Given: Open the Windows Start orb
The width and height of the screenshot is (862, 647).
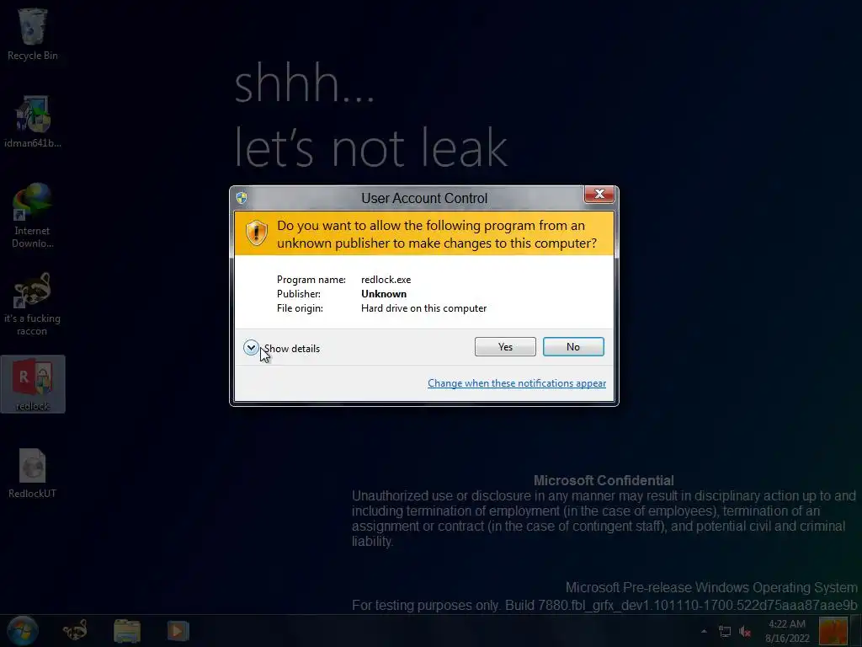Looking at the screenshot, I should tap(22, 630).
